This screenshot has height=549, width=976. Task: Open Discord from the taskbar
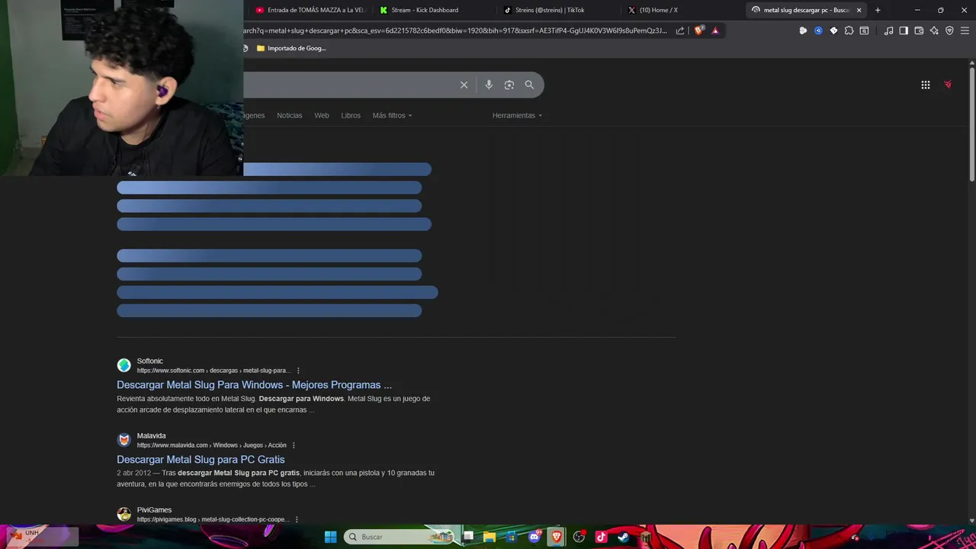coord(534,537)
